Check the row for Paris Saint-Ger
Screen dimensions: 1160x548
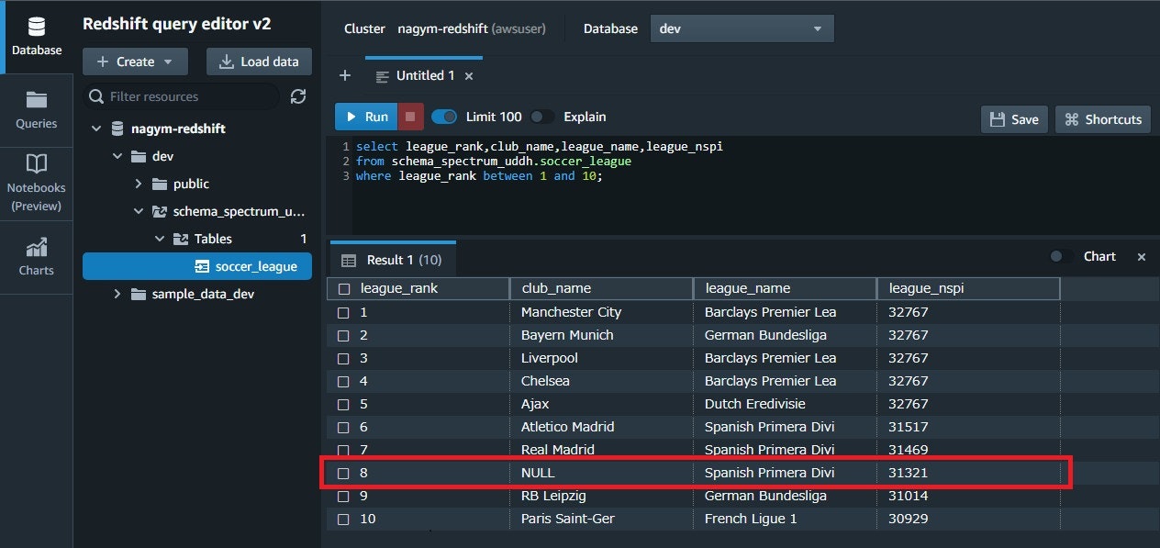click(x=343, y=519)
